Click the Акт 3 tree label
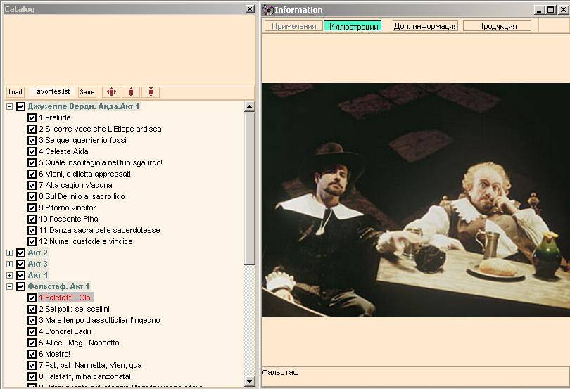 (37, 264)
